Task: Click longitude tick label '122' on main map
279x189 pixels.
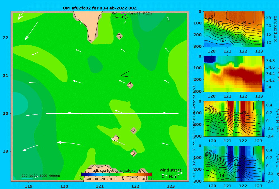Action: (135, 186)
